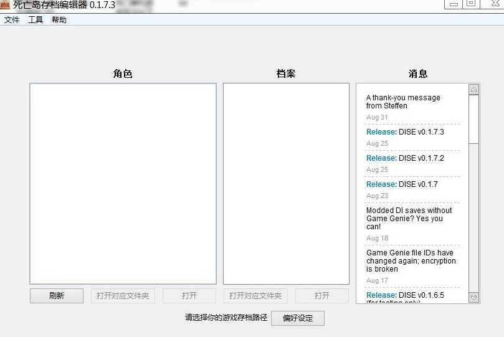Close the DISE window
This screenshot has height=337, width=504.
point(495,4)
